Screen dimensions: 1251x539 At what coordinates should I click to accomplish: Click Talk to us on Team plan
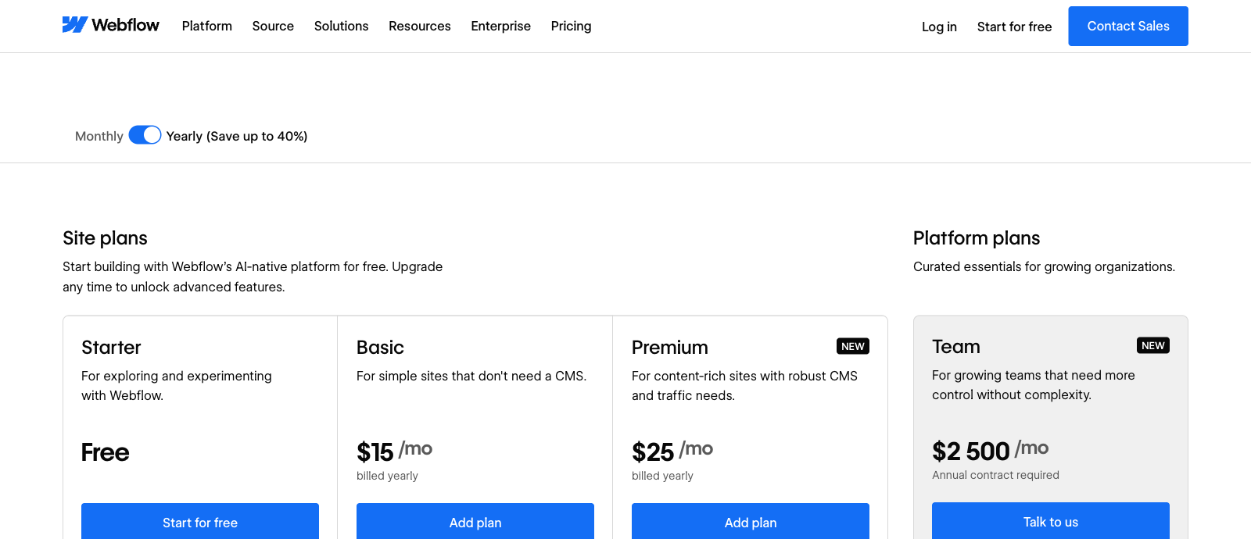tap(1051, 520)
